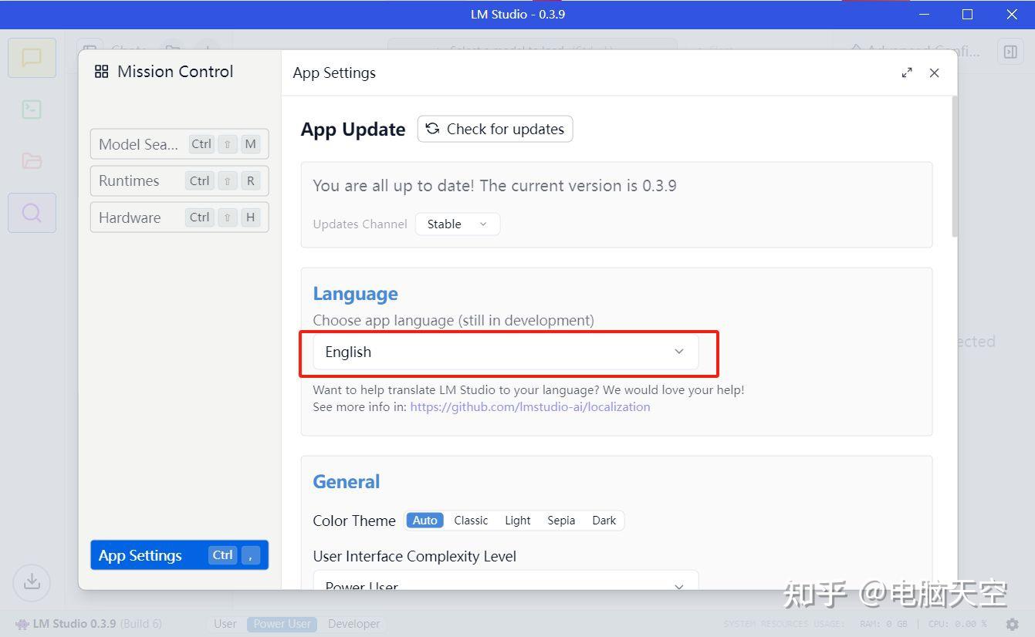Toggle the right sidebar panel icon
This screenshot has height=637, width=1035.
(x=1010, y=52)
